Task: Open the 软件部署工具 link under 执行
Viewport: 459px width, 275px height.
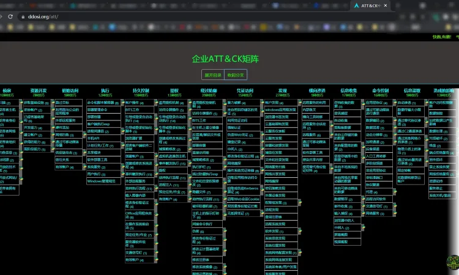Action: tap(97, 159)
